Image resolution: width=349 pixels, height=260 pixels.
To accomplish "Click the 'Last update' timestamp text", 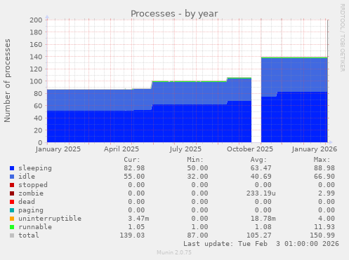I will click(x=261, y=244).
